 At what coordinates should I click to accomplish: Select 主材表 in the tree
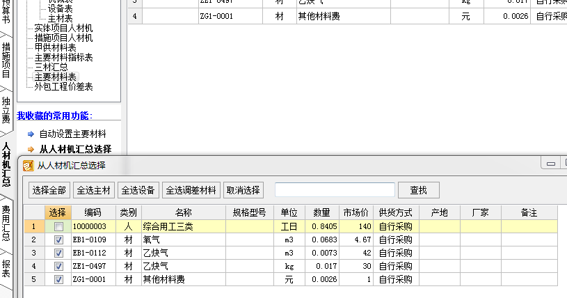coord(60,18)
